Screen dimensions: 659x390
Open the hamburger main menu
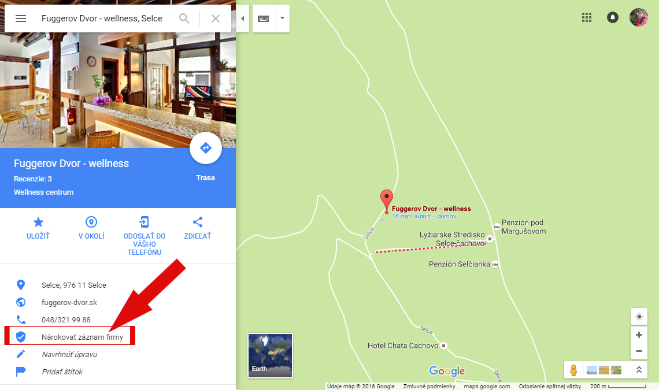pyautogui.click(x=21, y=18)
